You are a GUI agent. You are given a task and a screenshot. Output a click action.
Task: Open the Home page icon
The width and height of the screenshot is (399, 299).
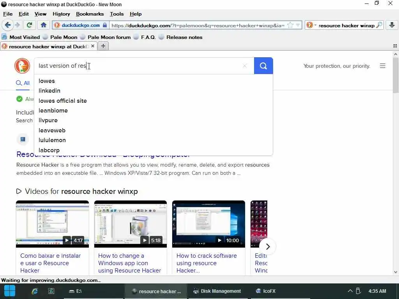(44, 25)
